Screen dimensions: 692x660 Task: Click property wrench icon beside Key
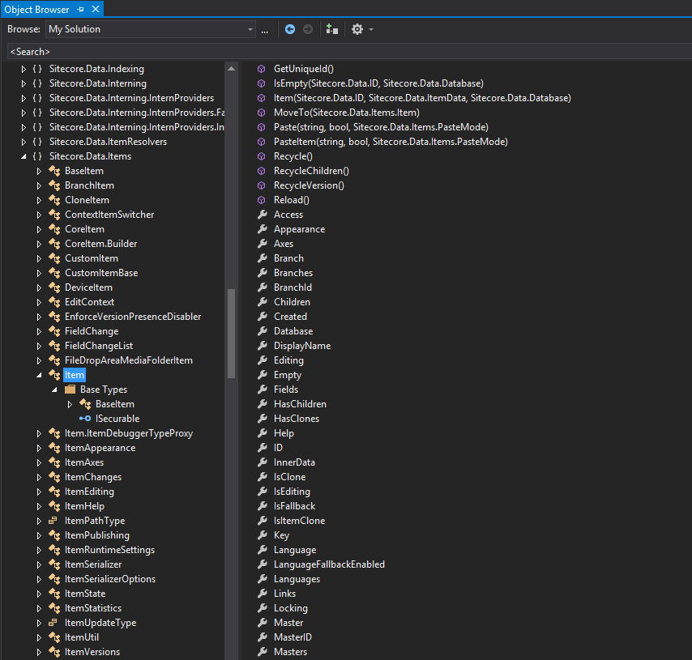(x=263, y=535)
